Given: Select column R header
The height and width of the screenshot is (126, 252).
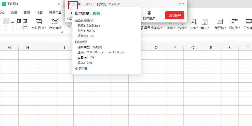Looking at the screenshot, I should point(211,48).
